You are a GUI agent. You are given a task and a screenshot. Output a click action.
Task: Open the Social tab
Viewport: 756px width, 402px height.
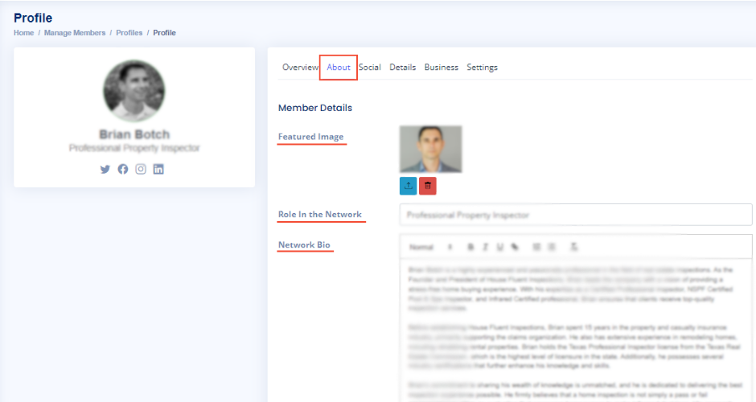370,68
